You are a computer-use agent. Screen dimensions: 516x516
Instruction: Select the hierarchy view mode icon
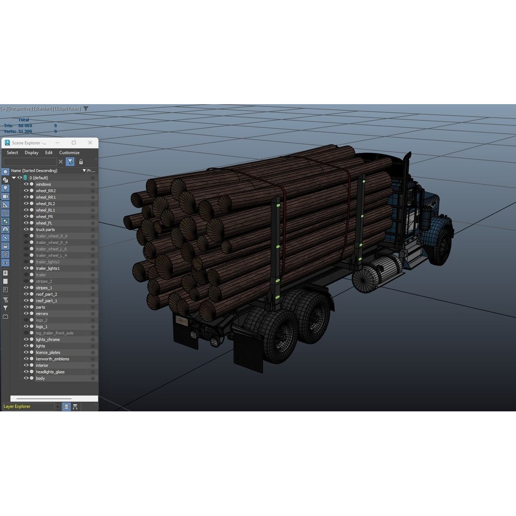[75, 407]
